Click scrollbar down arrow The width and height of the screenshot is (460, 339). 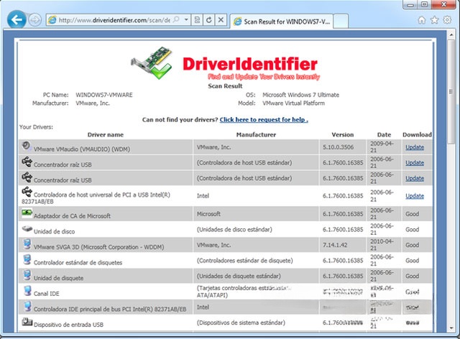(x=451, y=328)
